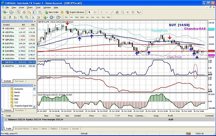
Task: Switch chart to bar chart style
Action: 5,17
